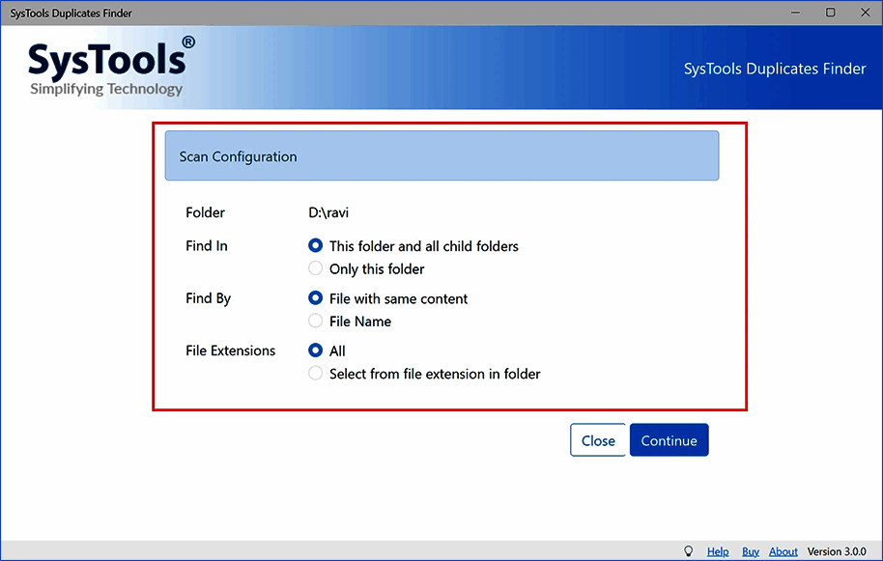Open the Help link
This screenshot has width=883, height=561.
click(718, 550)
